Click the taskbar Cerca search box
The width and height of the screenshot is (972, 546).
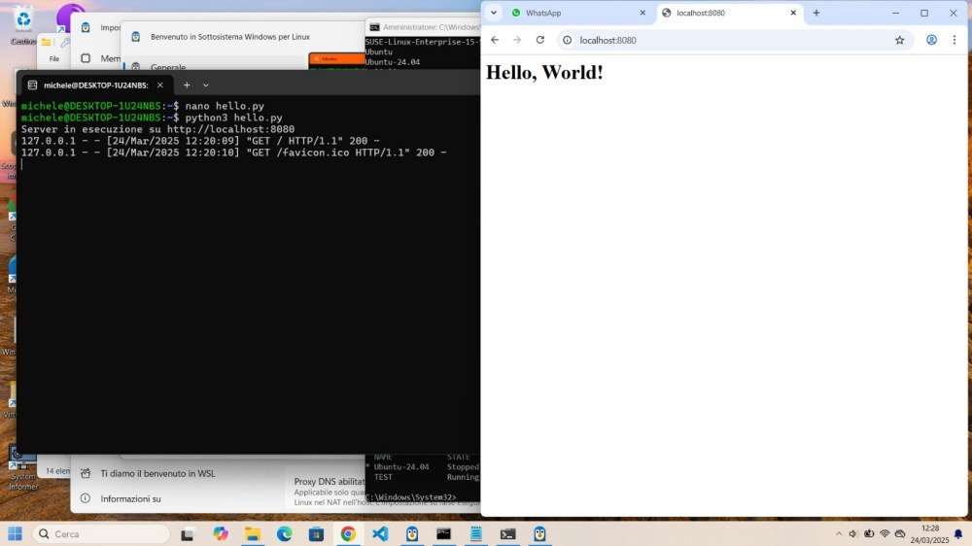pos(102,533)
